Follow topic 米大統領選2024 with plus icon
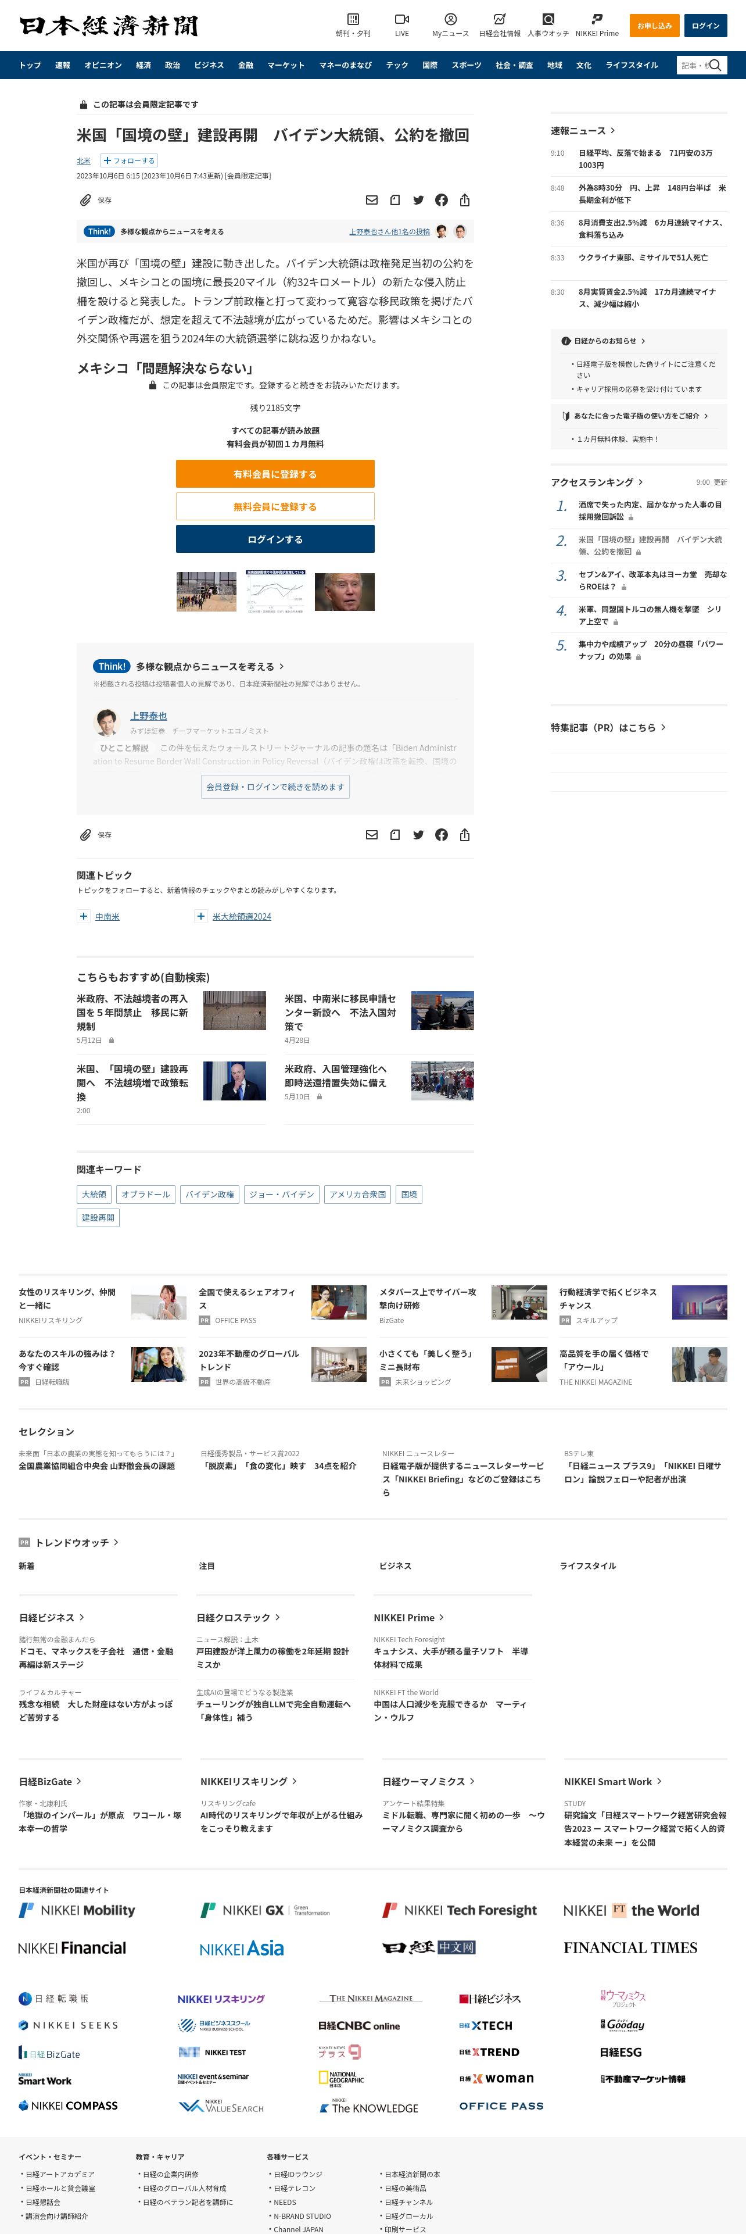The height and width of the screenshot is (2234, 746). pos(201,916)
